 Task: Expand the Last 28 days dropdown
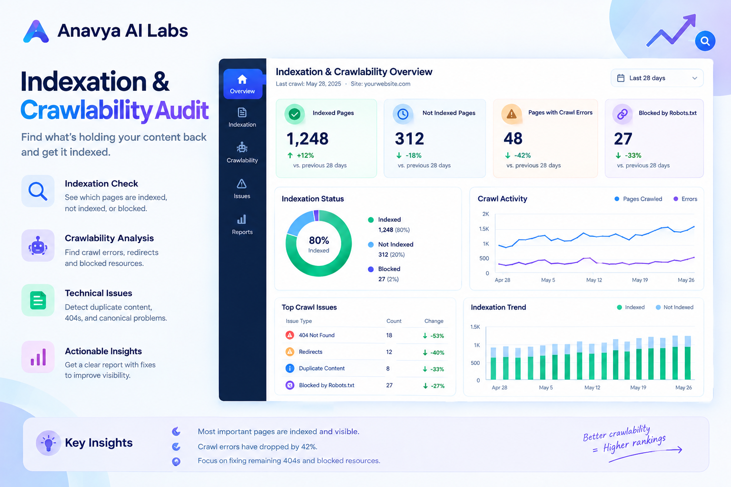657,78
